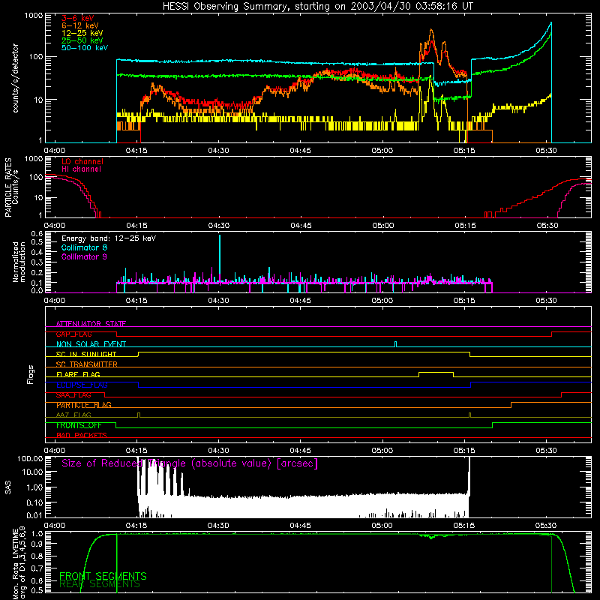Viewport: 600px width, 600px height.
Task: Click the 05:00 tick under particle rates plot
Action: click(383, 226)
